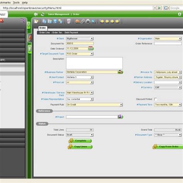Click the magnifying glass search icon

93,21
